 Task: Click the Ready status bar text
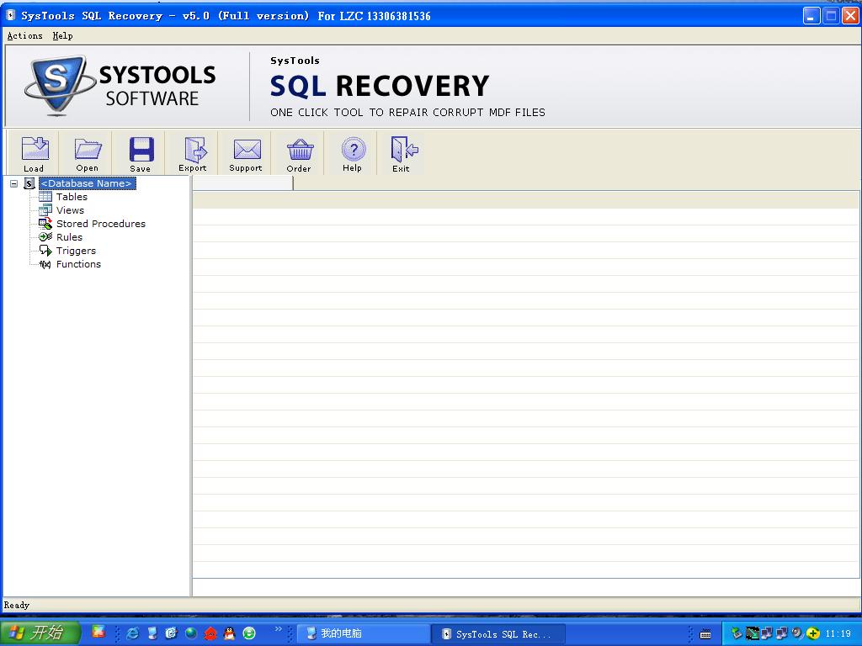(x=17, y=605)
